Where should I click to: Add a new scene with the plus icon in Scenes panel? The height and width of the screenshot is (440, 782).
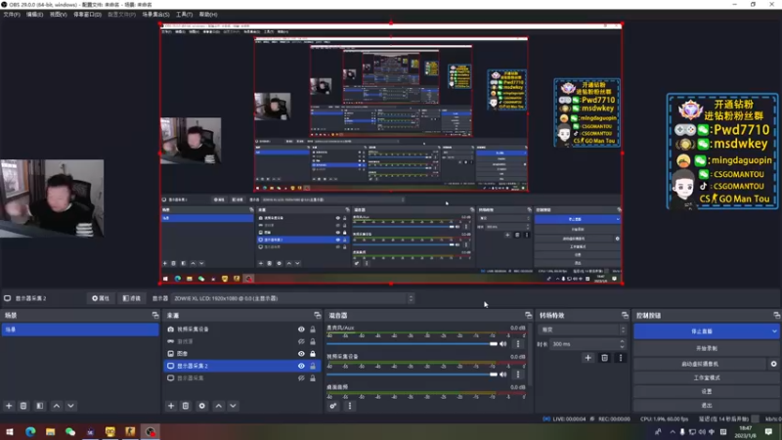click(x=9, y=406)
